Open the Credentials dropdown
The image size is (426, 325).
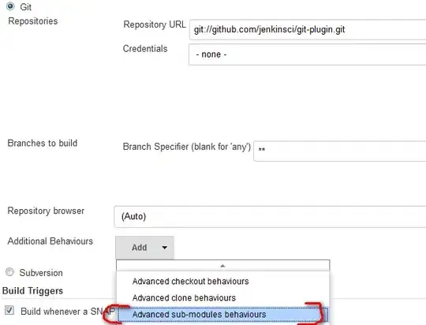coord(308,54)
